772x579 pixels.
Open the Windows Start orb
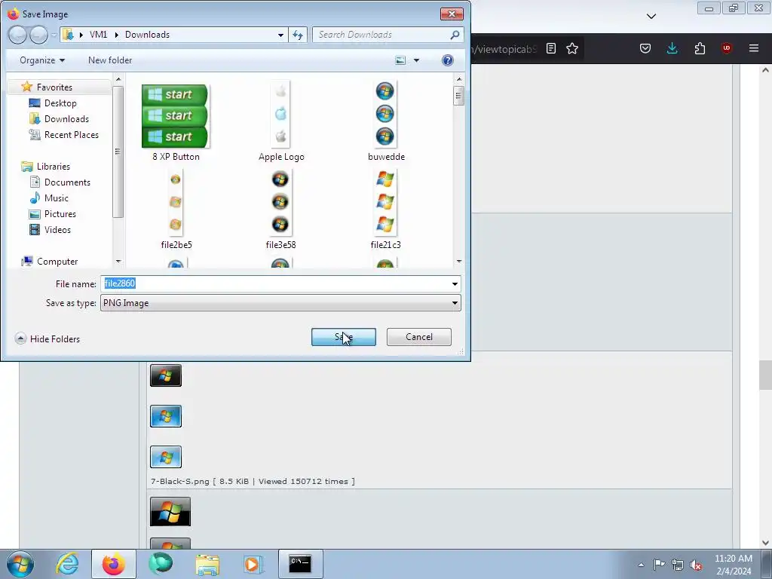click(x=20, y=564)
